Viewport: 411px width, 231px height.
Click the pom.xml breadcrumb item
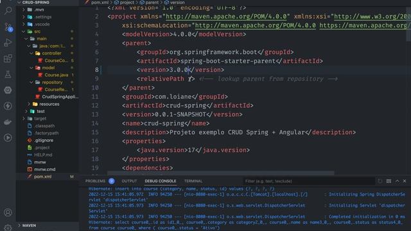(100, 3)
